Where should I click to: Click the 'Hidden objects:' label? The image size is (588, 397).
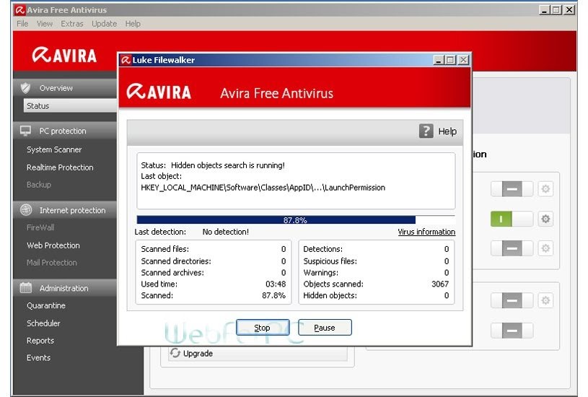coord(330,296)
